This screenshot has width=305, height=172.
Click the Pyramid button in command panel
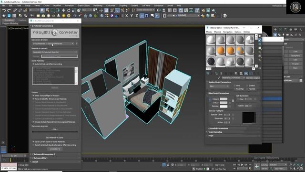click(295, 64)
